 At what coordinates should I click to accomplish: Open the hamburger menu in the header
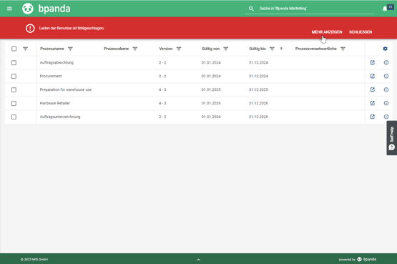coord(9,9)
